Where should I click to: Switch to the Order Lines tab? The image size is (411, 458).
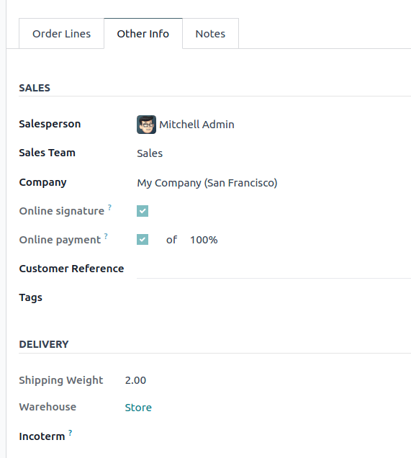pyautogui.click(x=62, y=34)
